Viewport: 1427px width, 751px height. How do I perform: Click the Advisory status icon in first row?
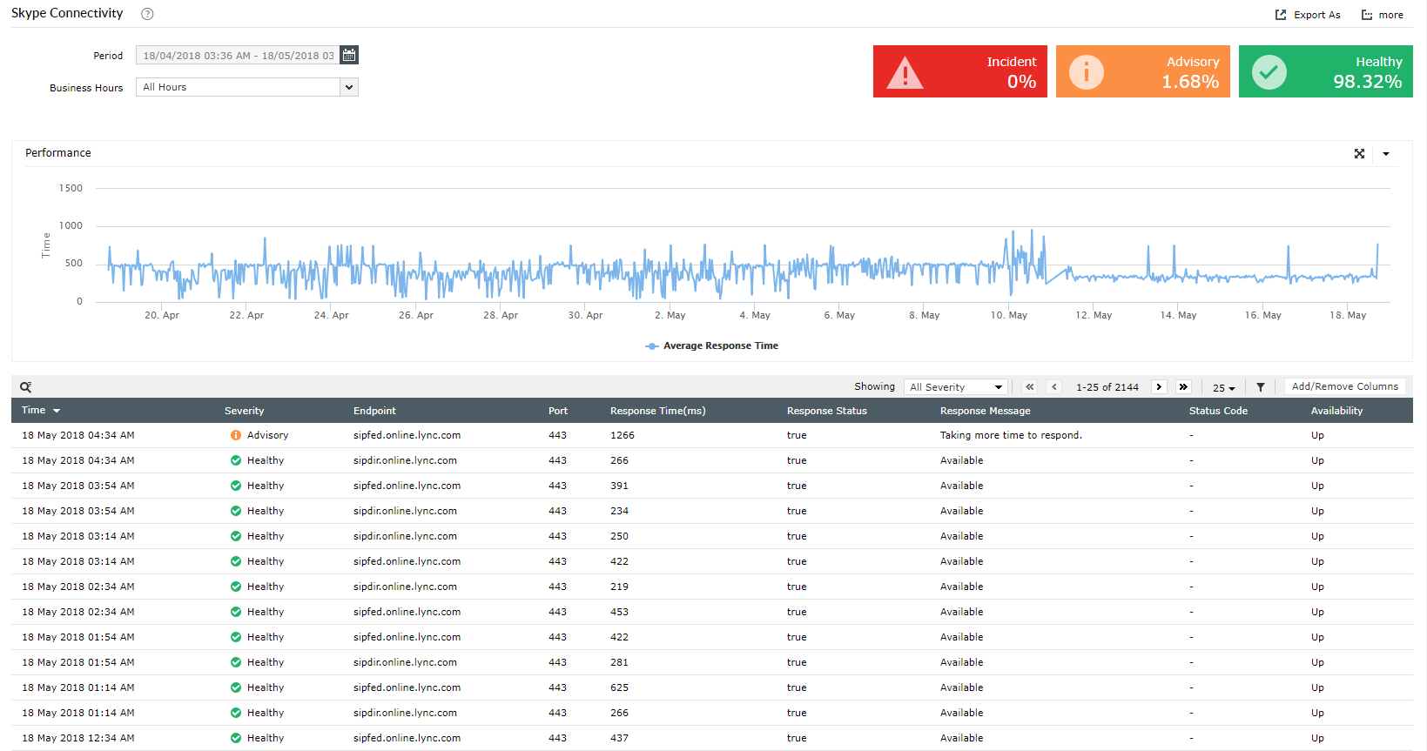pyautogui.click(x=235, y=435)
